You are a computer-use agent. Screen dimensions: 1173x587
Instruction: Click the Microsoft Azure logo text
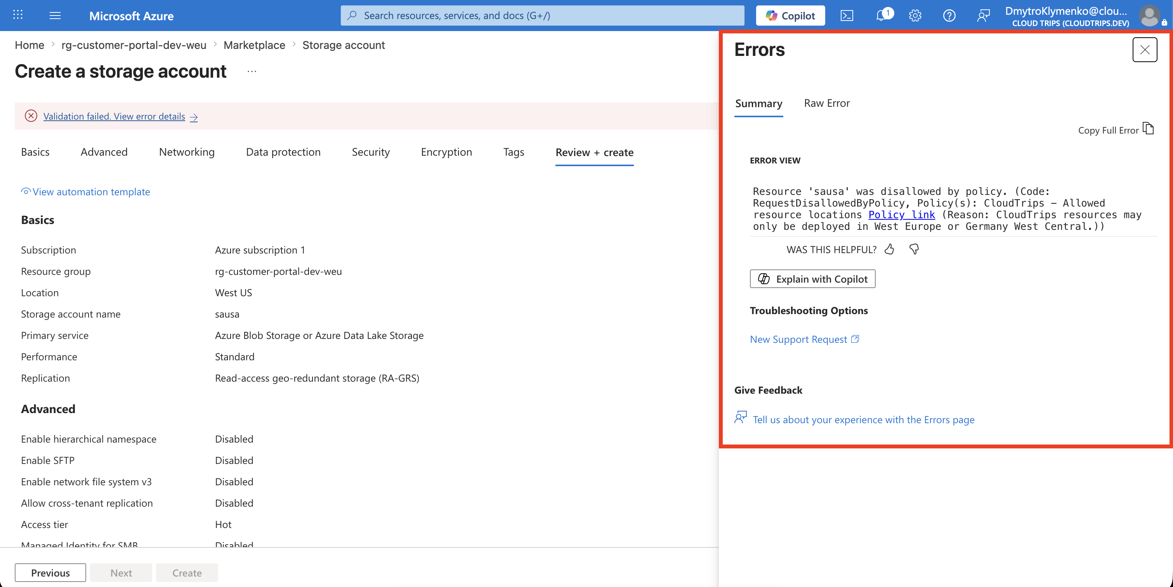point(131,16)
